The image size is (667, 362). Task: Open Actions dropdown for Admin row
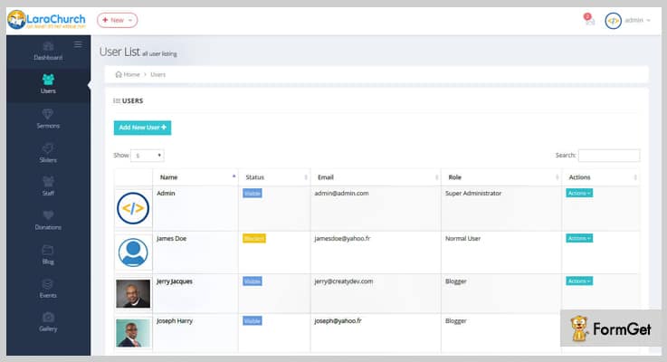pos(579,193)
